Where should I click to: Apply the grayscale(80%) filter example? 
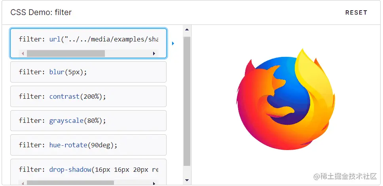pyautogui.click(x=88, y=121)
